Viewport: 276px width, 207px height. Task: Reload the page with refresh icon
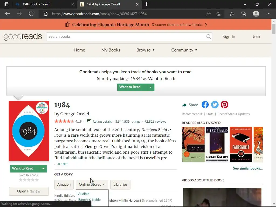click(x=31, y=14)
